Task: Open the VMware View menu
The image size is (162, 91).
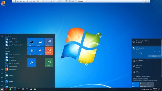Action: click(24, 1)
